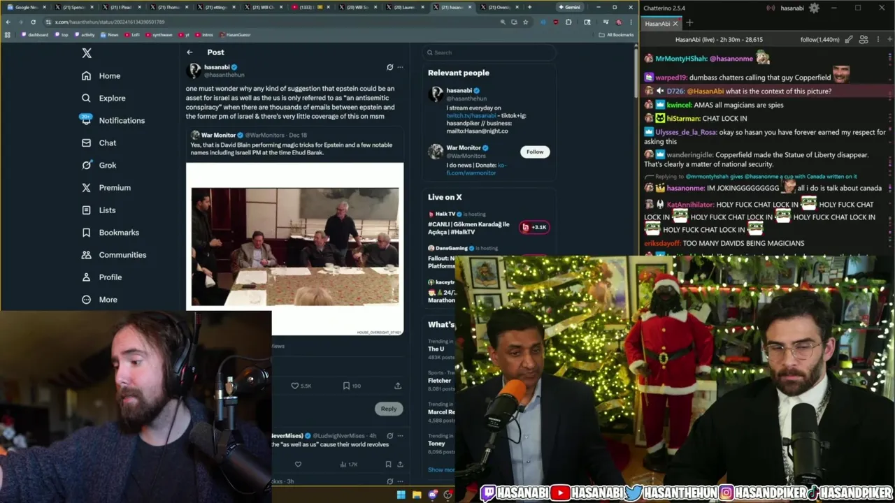Click the Windows Start button

click(x=401, y=495)
